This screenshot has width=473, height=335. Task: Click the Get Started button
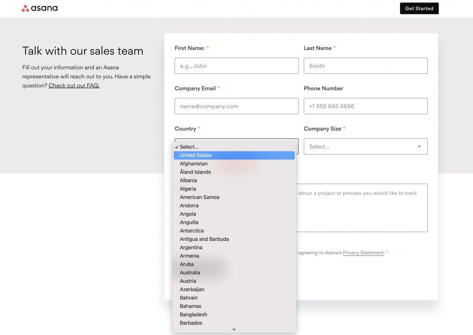point(419,8)
